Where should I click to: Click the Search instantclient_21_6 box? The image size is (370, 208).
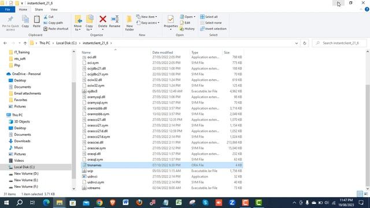click(x=340, y=43)
